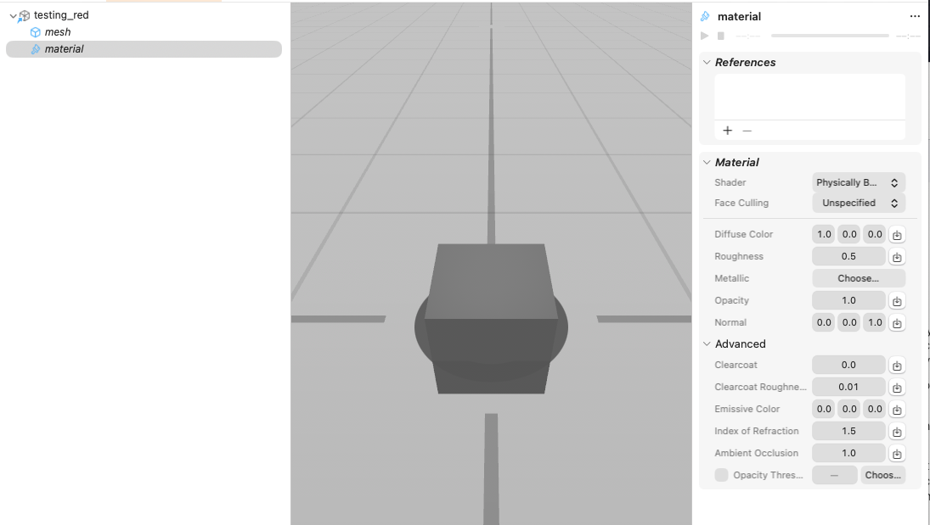Click the texture import icon for Opacity

897,301
